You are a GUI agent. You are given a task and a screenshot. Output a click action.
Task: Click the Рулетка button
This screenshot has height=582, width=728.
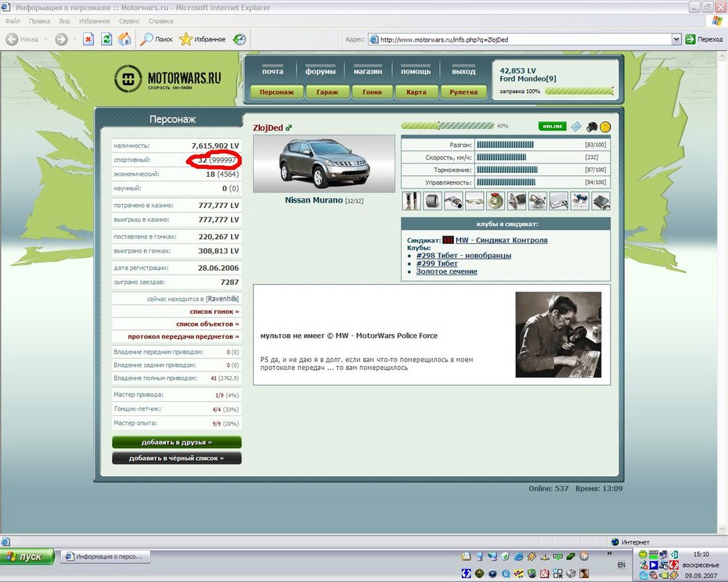463,92
